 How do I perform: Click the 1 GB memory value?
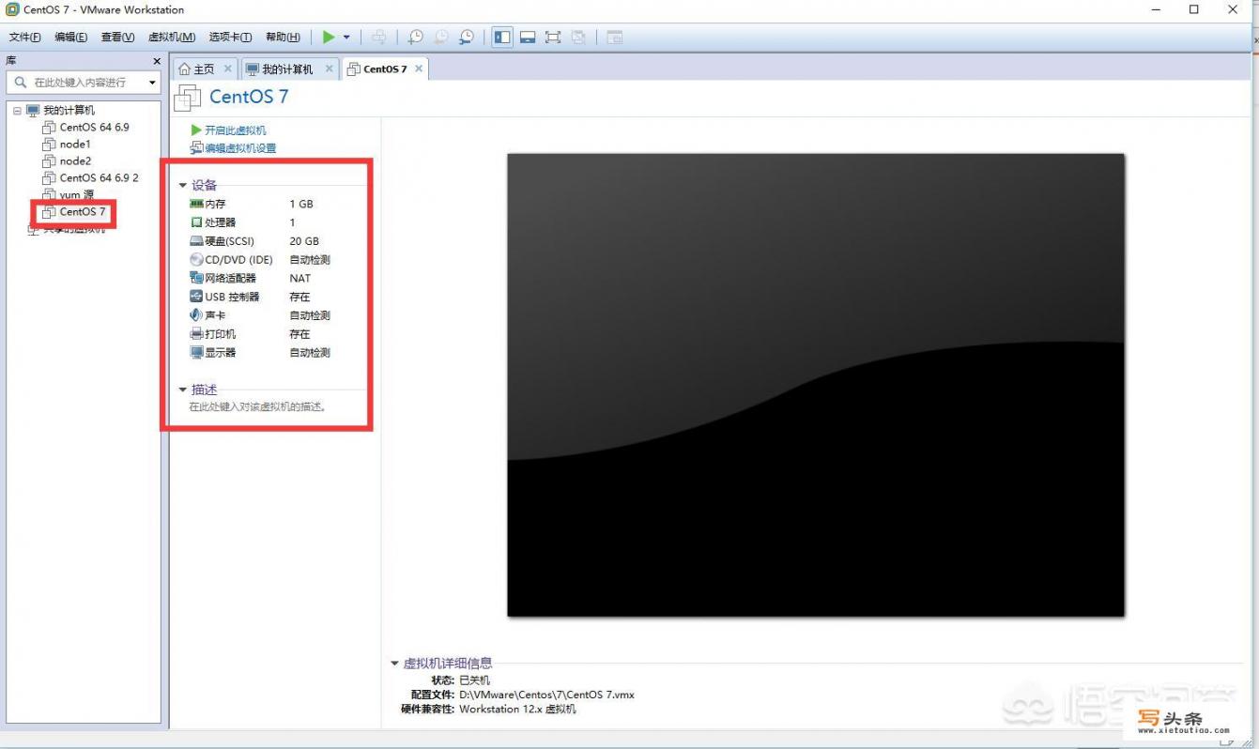[300, 204]
